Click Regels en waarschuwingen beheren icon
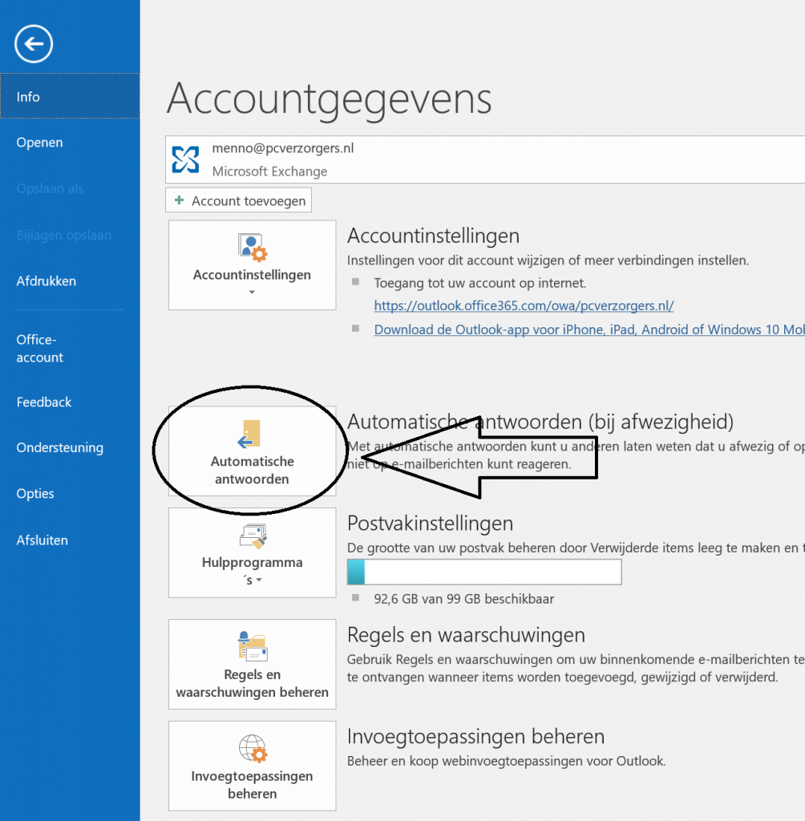 [253, 645]
